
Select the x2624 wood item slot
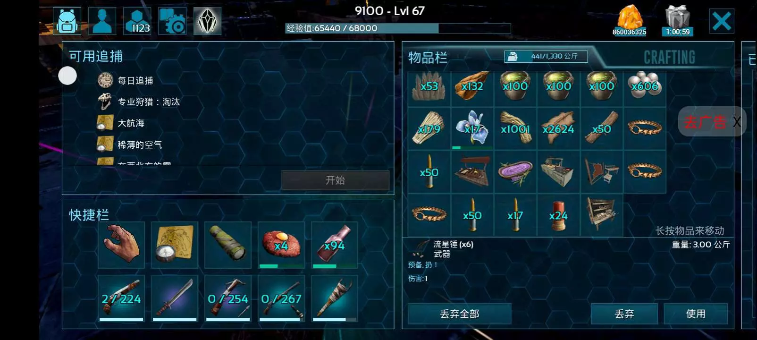pyautogui.click(x=558, y=129)
